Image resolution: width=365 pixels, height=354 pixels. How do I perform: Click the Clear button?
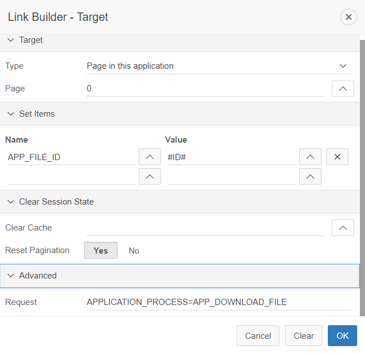(304, 335)
